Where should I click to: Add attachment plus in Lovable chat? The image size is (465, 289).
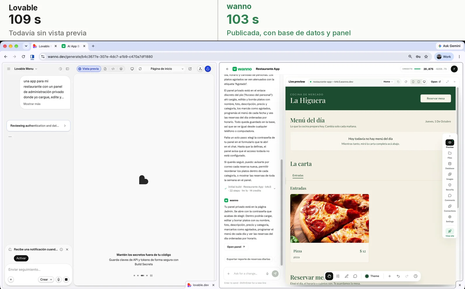11,279
